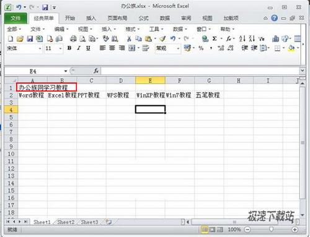310x237 pixels.
Task: Insert a chart icon
Action: 275,39
